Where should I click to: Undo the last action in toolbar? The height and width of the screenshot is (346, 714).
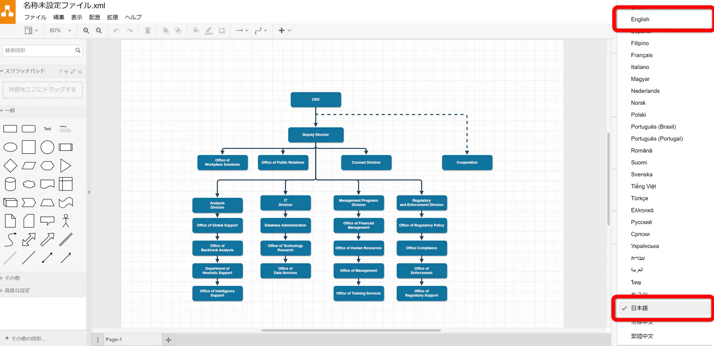116,31
